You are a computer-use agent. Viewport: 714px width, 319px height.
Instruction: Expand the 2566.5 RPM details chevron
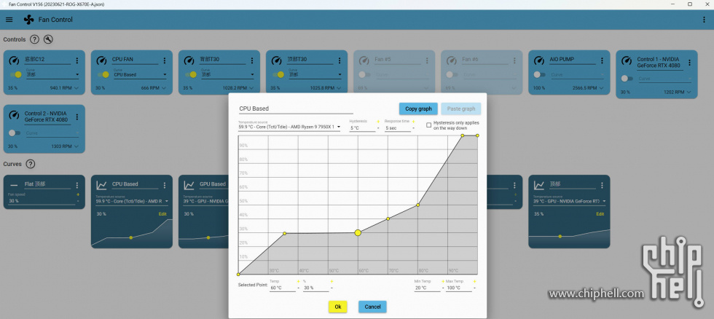point(601,88)
